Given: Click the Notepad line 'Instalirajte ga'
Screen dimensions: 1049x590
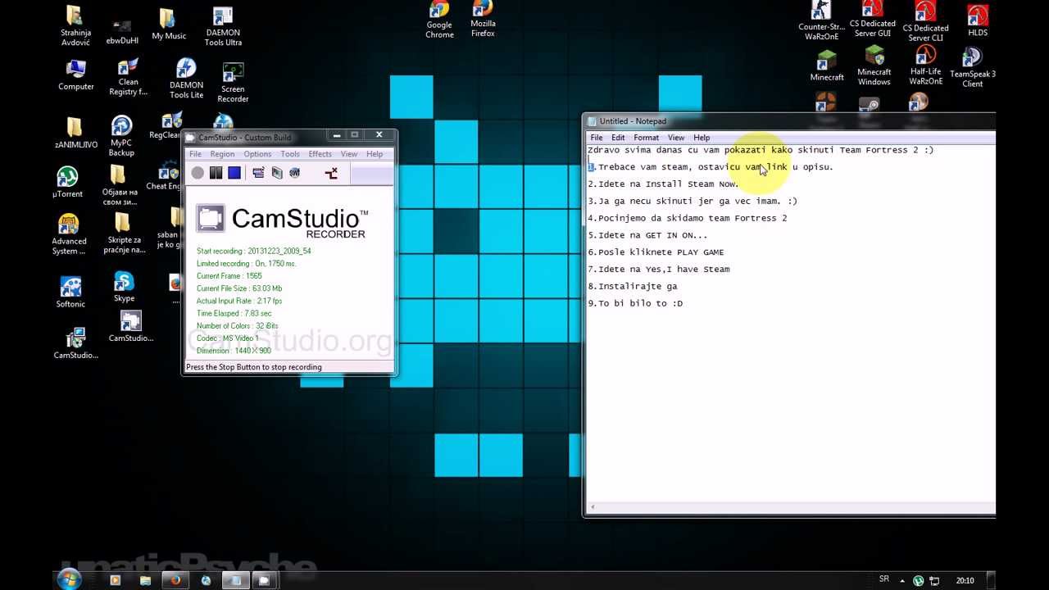Looking at the screenshot, I should 633,286.
